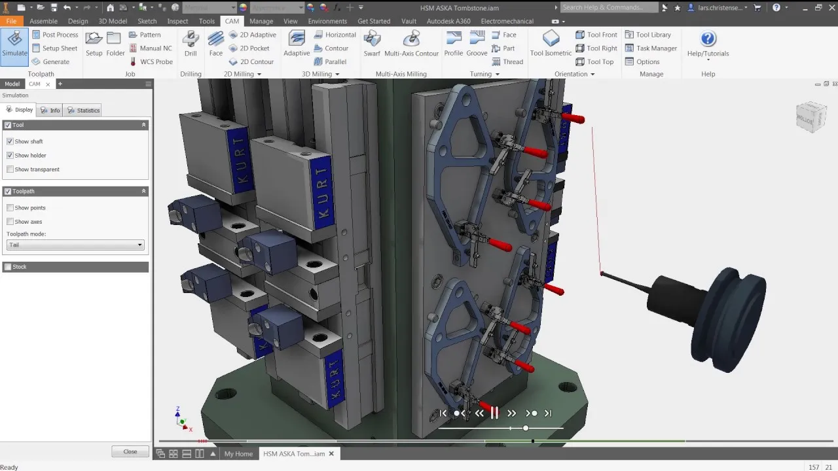The width and height of the screenshot is (838, 471).
Task: Uncheck Show holder
Action: click(10, 155)
